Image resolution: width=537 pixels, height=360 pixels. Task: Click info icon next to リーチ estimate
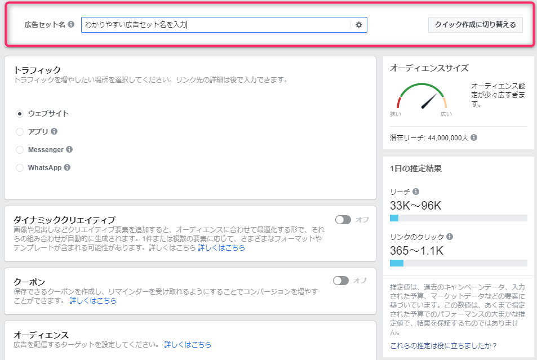coord(416,192)
